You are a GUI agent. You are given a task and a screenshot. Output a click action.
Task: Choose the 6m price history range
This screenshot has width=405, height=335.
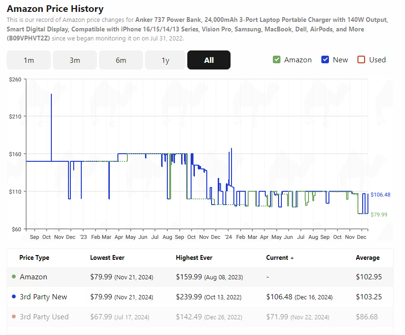(x=121, y=60)
